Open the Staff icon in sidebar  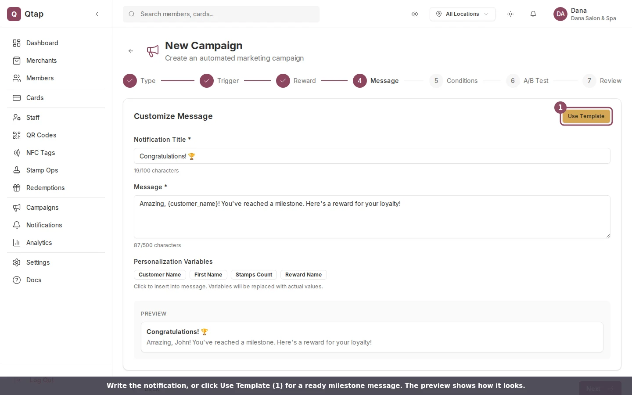point(17,118)
